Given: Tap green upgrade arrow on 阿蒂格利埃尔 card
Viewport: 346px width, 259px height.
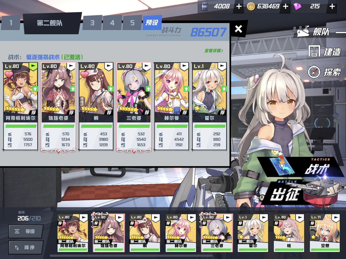Looking at the screenshot, I should pyautogui.click(x=35, y=89).
